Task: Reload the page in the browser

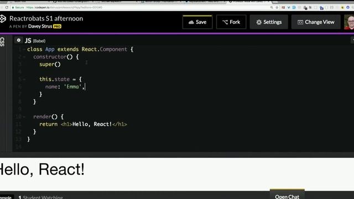Action: 7,7
